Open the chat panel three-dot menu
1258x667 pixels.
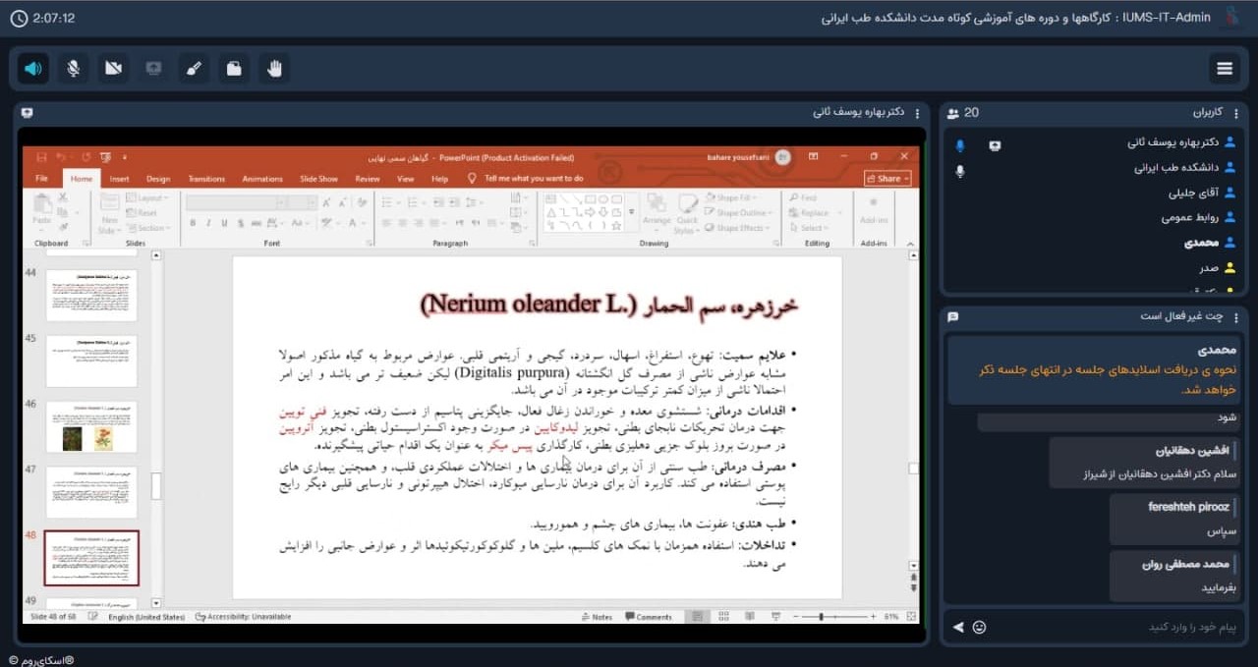(x=1237, y=316)
